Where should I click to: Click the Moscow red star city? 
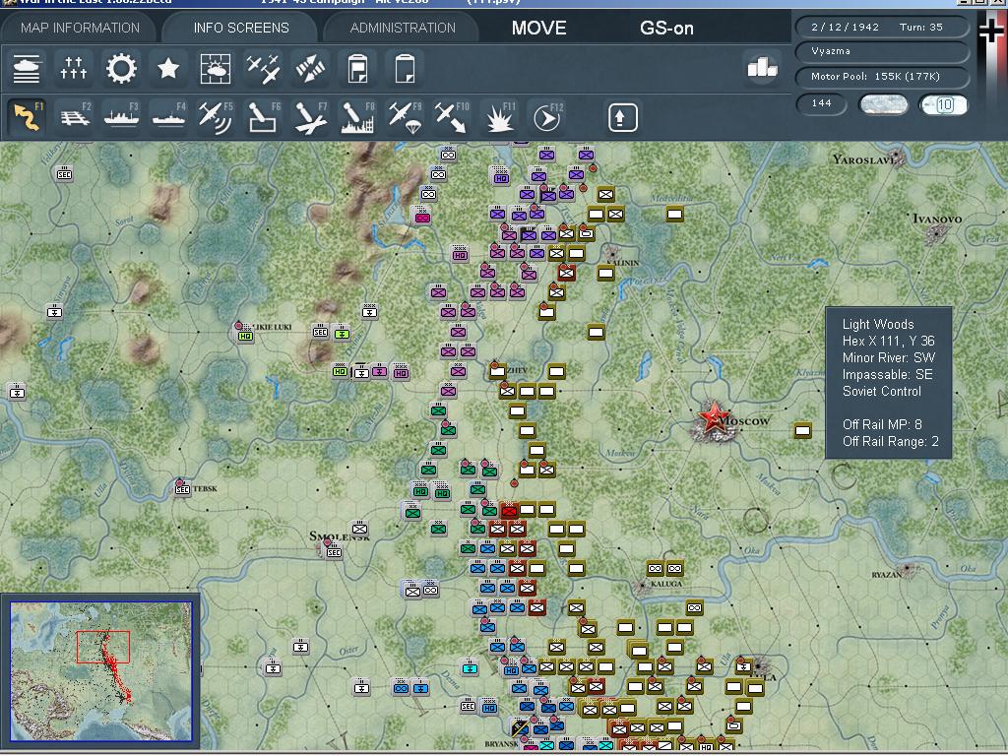coord(713,417)
